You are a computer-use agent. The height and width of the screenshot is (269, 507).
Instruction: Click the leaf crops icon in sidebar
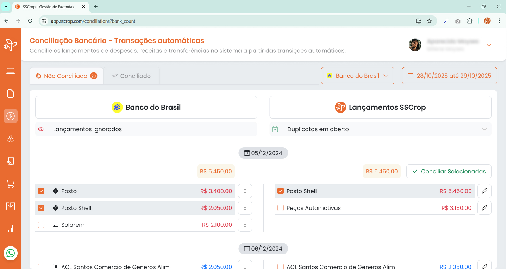coord(11,139)
